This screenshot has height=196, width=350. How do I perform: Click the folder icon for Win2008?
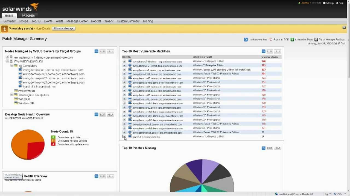pos(16,99)
